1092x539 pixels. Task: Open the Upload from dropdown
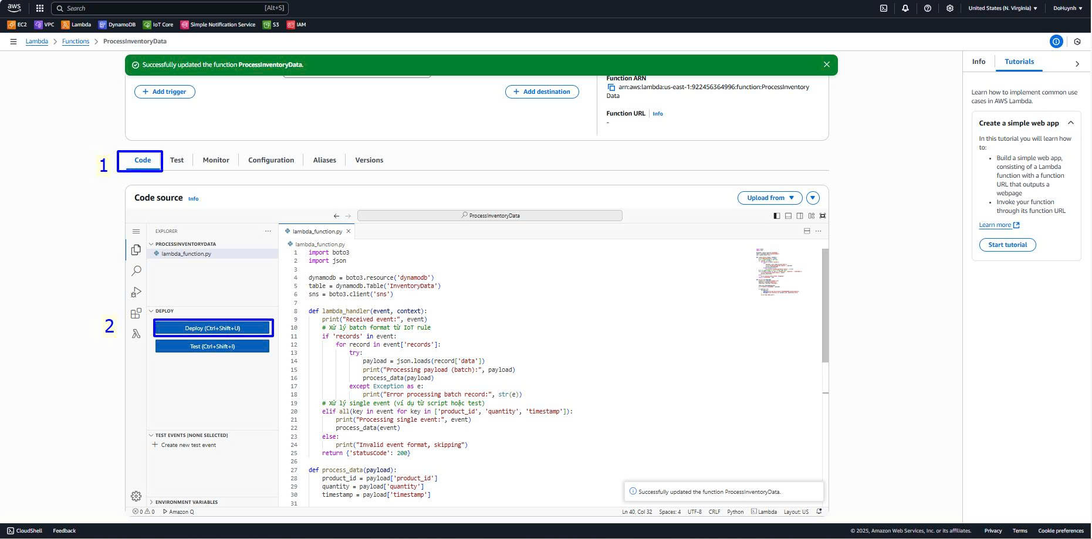point(769,198)
